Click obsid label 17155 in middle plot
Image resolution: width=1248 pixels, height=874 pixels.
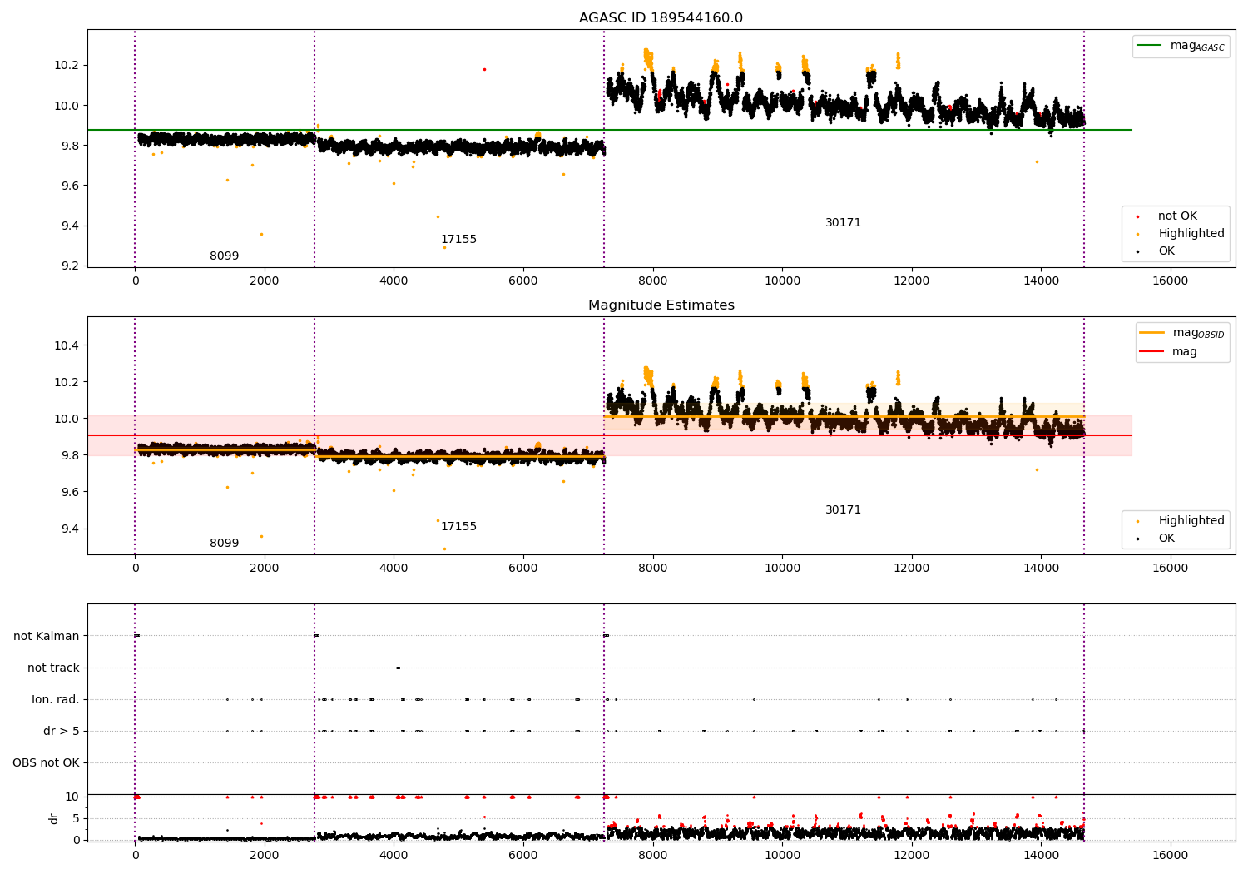(x=458, y=527)
